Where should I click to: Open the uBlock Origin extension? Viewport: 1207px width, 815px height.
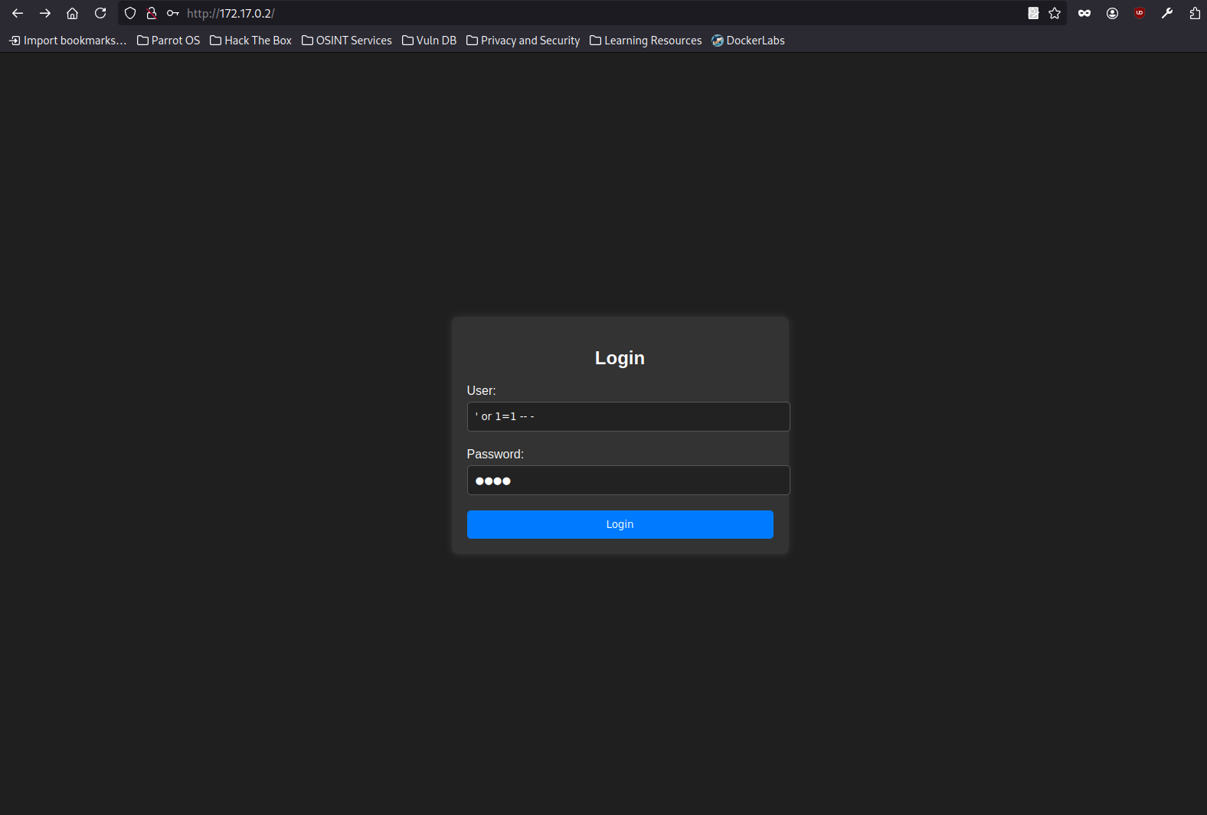[1140, 13]
